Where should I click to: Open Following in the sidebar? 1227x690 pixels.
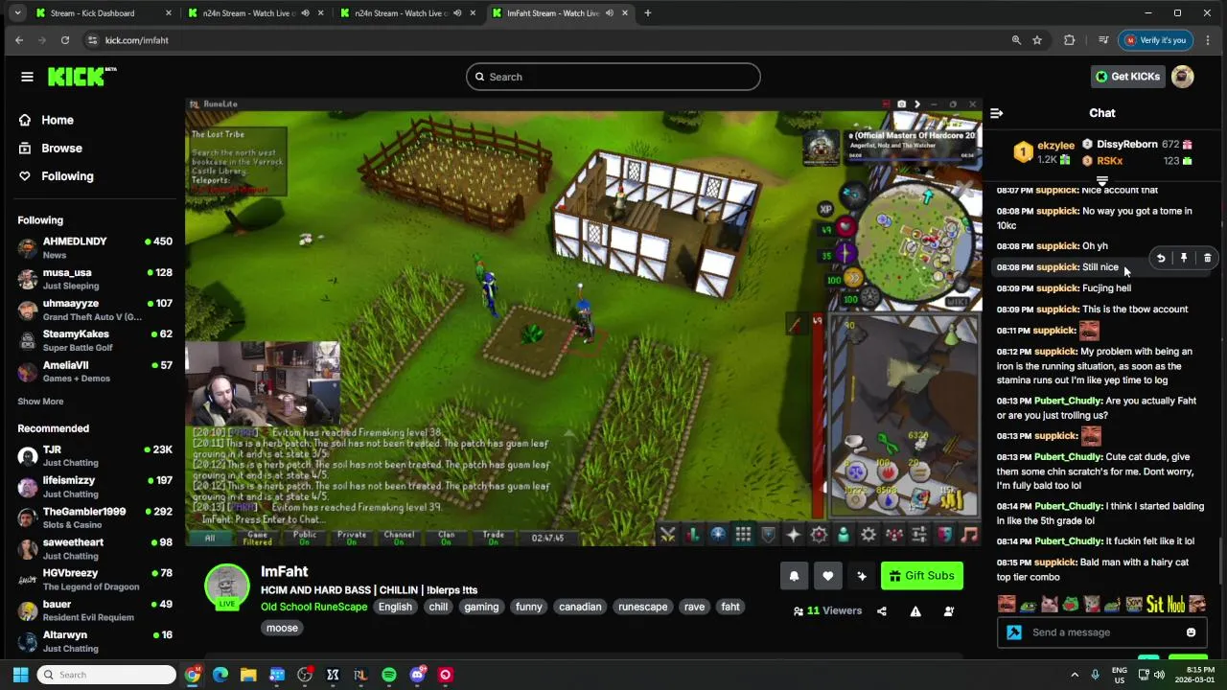[67, 176]
